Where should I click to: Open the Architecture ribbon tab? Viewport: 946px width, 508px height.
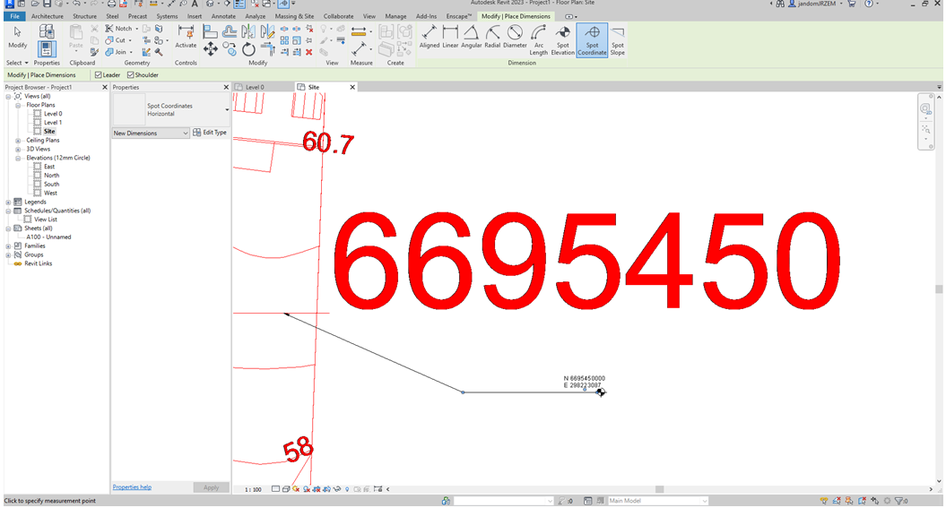tap(47, 16)
